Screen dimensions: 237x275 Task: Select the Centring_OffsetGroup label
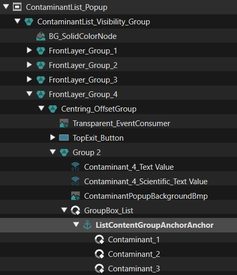(99, 109)
